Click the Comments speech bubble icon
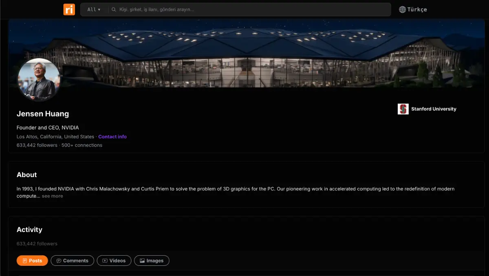The image size is (489, 276). pyautogui.click(x=59, y=261)
